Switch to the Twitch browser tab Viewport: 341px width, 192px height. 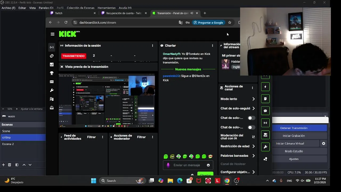[72, 13]
